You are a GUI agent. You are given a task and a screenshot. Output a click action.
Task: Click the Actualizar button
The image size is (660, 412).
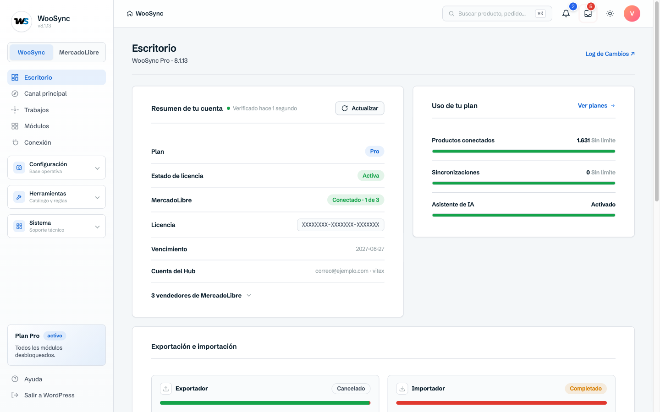click(360, 108)
